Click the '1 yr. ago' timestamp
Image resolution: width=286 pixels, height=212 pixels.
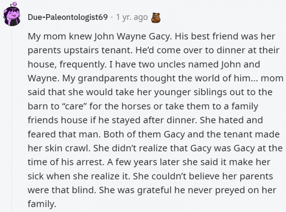coord(132,17)
